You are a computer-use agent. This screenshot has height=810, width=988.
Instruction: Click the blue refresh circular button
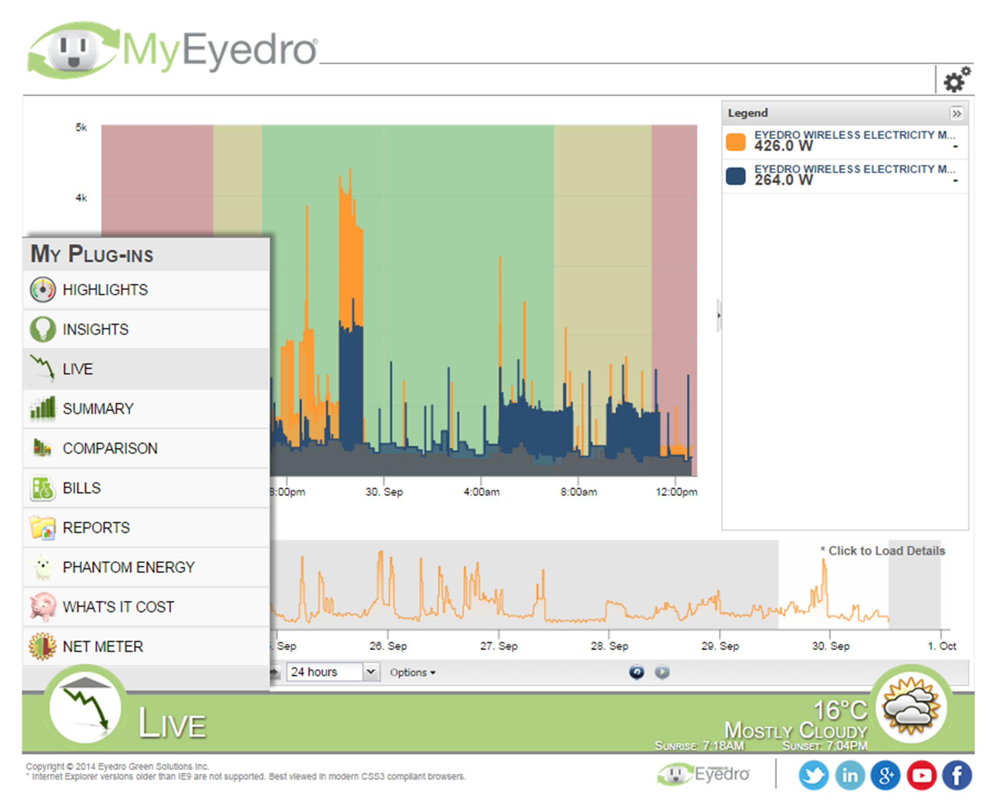[x=636, y=672]
